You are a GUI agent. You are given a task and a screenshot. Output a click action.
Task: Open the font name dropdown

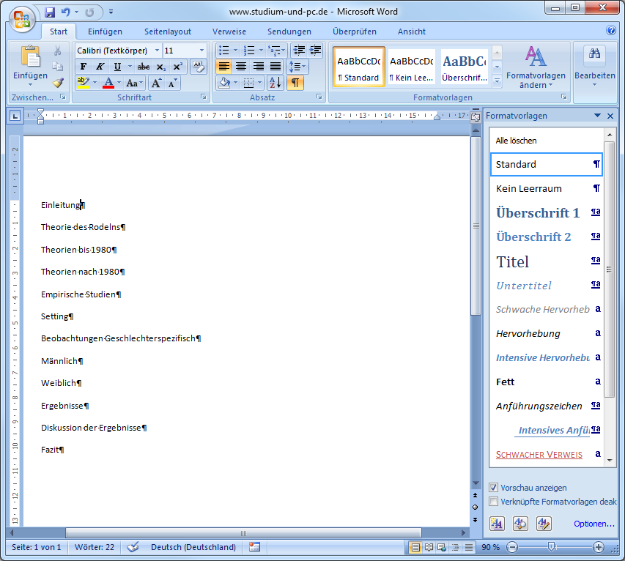click(157, 51)
